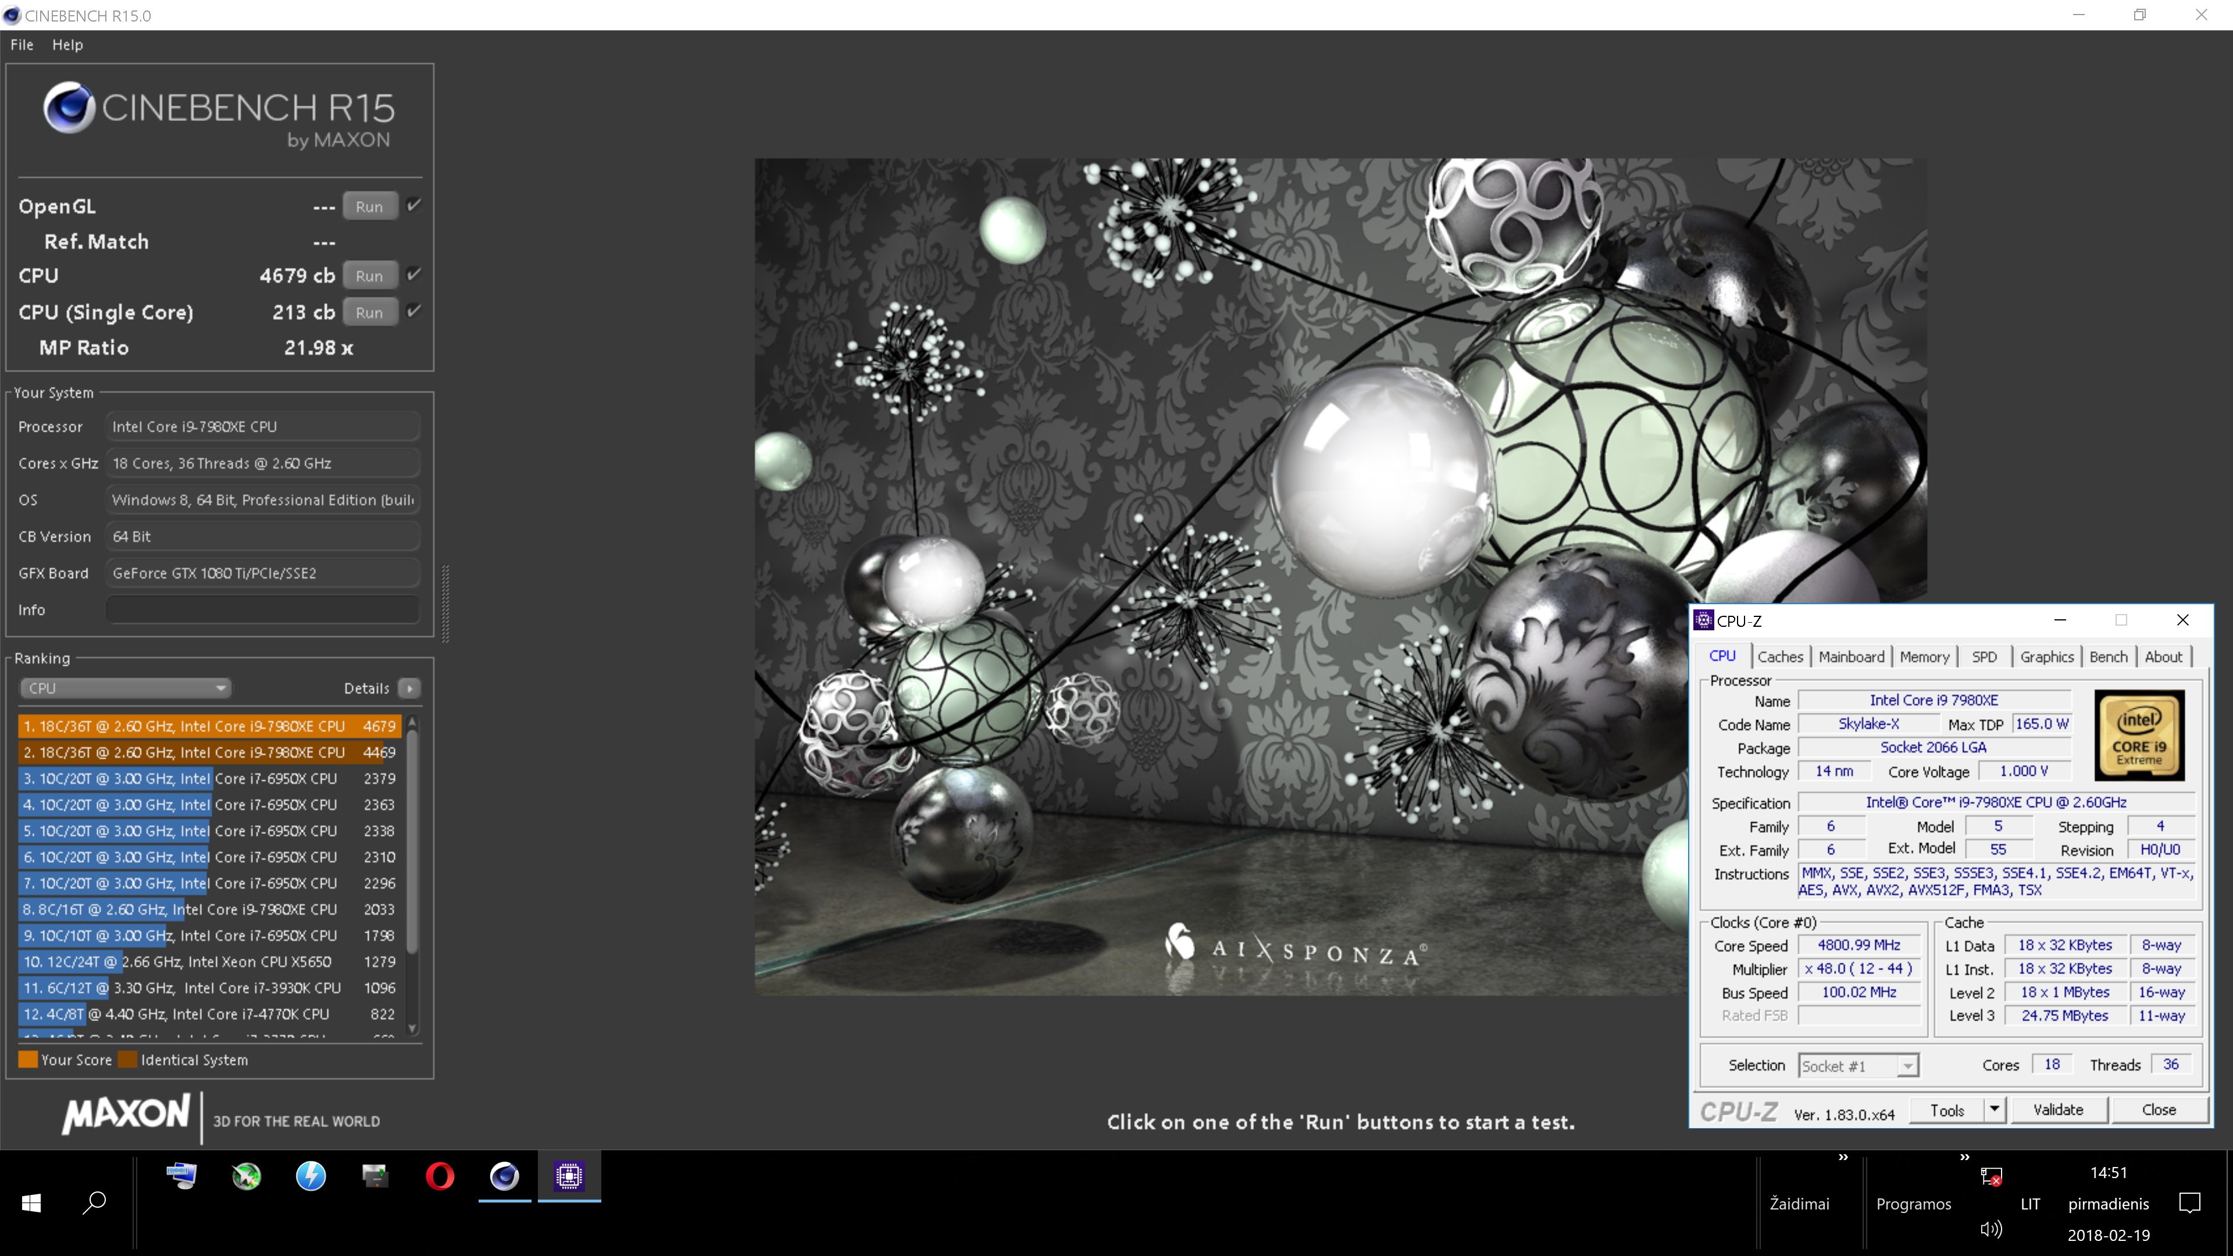Click CPU-Z Close button
The image size is (2233, 1256).
[x=2159, y=1111]
